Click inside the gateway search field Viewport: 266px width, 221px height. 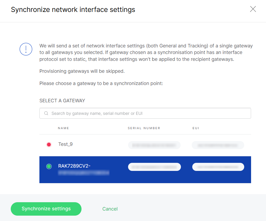tap(145, 113)
